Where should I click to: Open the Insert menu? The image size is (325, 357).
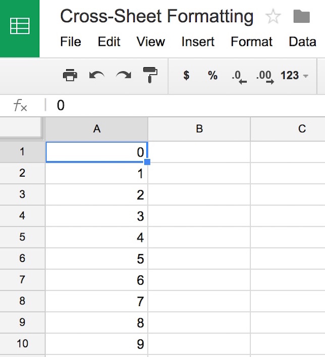pyautogui.click(x=198, y=42)
